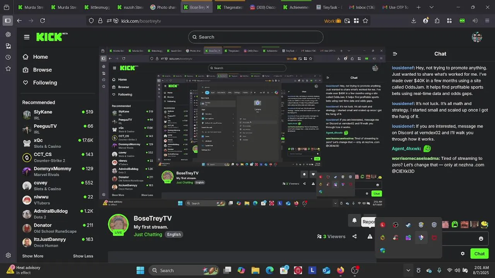Open File Explorer from the taskbar
Viewport: 495px width, 278px height.
255,270
